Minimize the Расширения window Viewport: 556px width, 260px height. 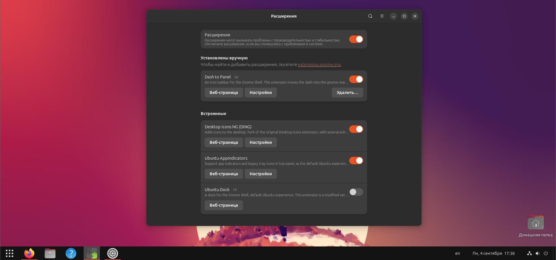coord(394,16)
